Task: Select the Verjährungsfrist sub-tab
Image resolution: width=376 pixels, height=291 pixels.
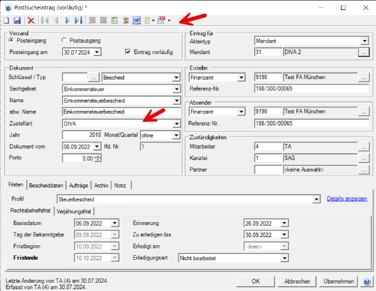Action: pos(74,211)
